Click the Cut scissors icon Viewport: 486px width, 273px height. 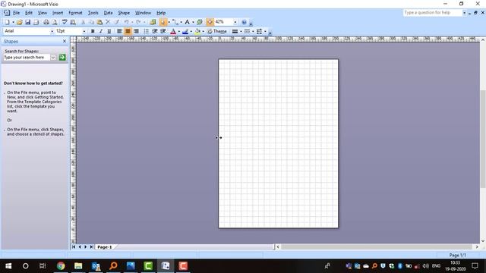pyautogui.click(x=83, y=22)
